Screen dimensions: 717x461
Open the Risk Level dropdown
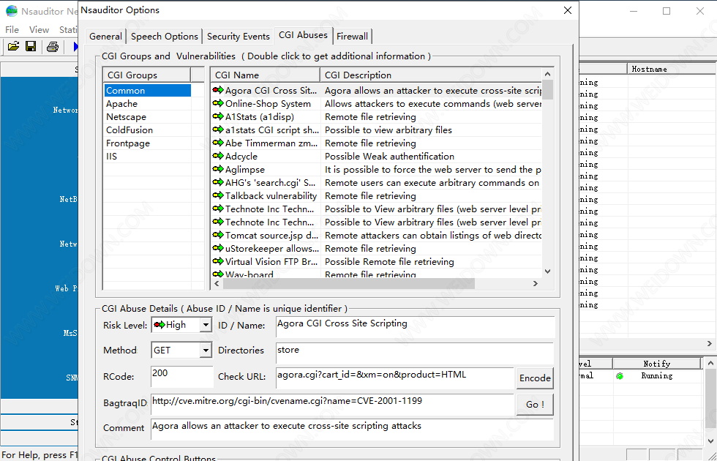tap(206, 325)
